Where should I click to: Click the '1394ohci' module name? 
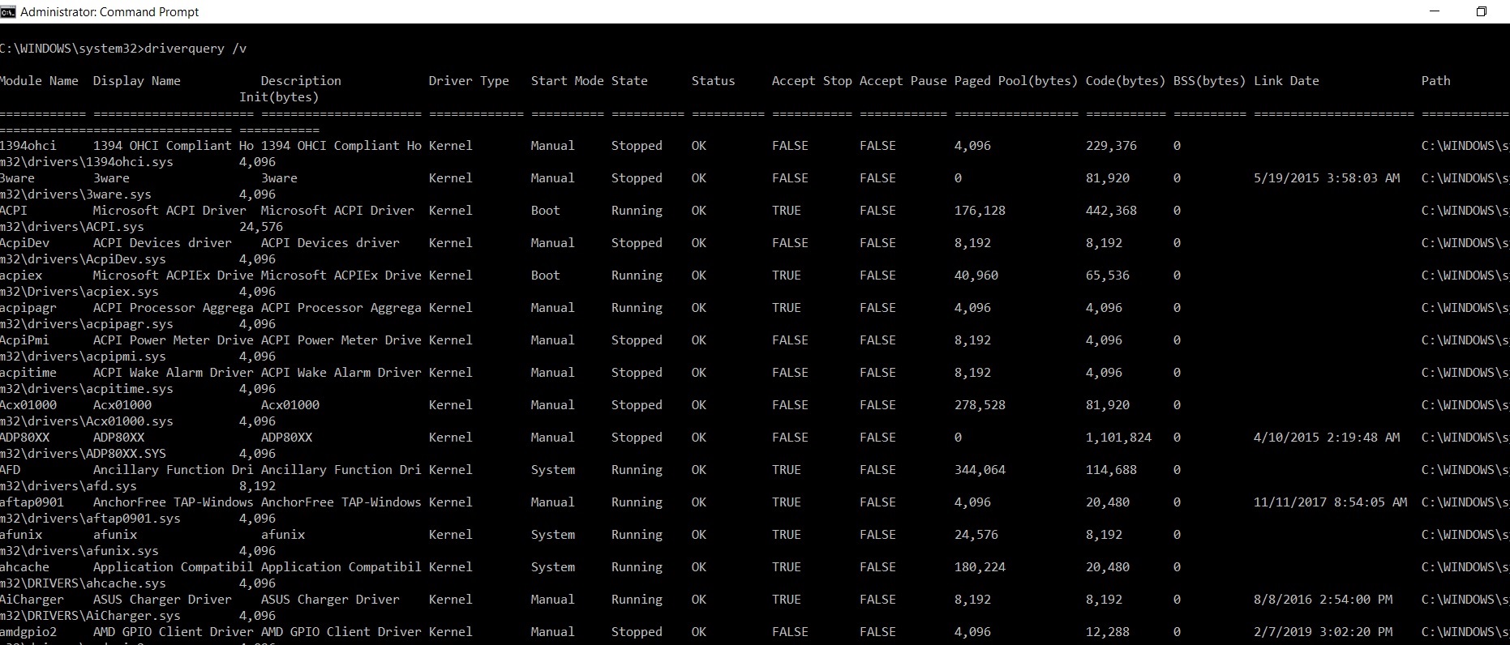28,146
